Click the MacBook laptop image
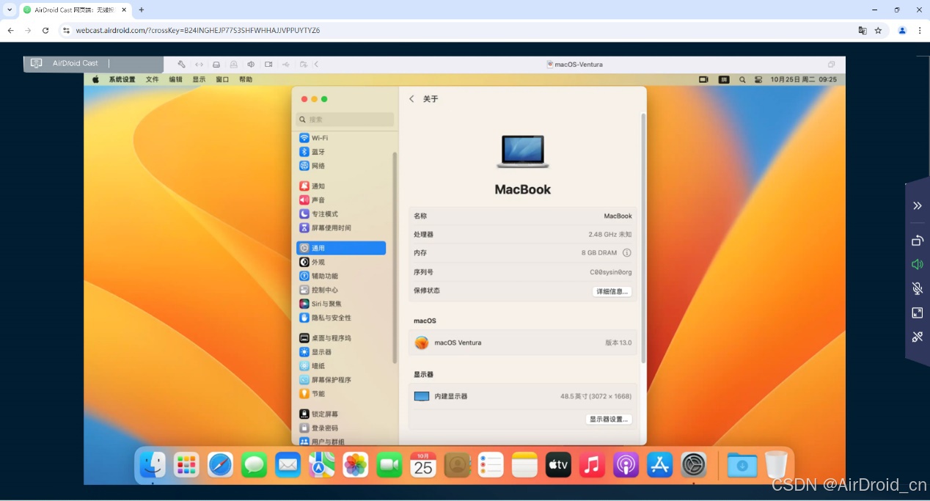Viewport: 930px width, 501px height. coord(522,151)
